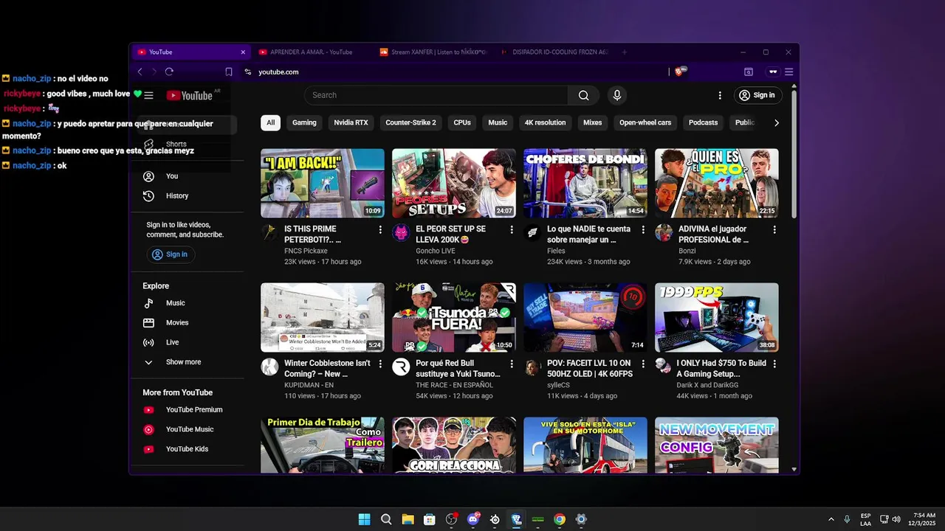The width and height of the screenshot is (945, 531).
Task: Click the search magnifier button
Action: pos(583,95)
